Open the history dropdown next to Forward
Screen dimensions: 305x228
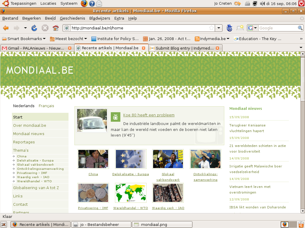pyautogui.click(x=25, y=28)
